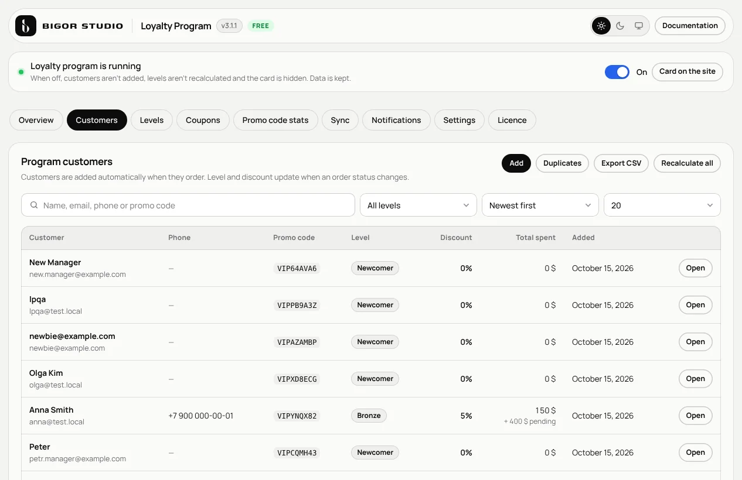Open the 20 per page dropdown

[x=662, y=205]
